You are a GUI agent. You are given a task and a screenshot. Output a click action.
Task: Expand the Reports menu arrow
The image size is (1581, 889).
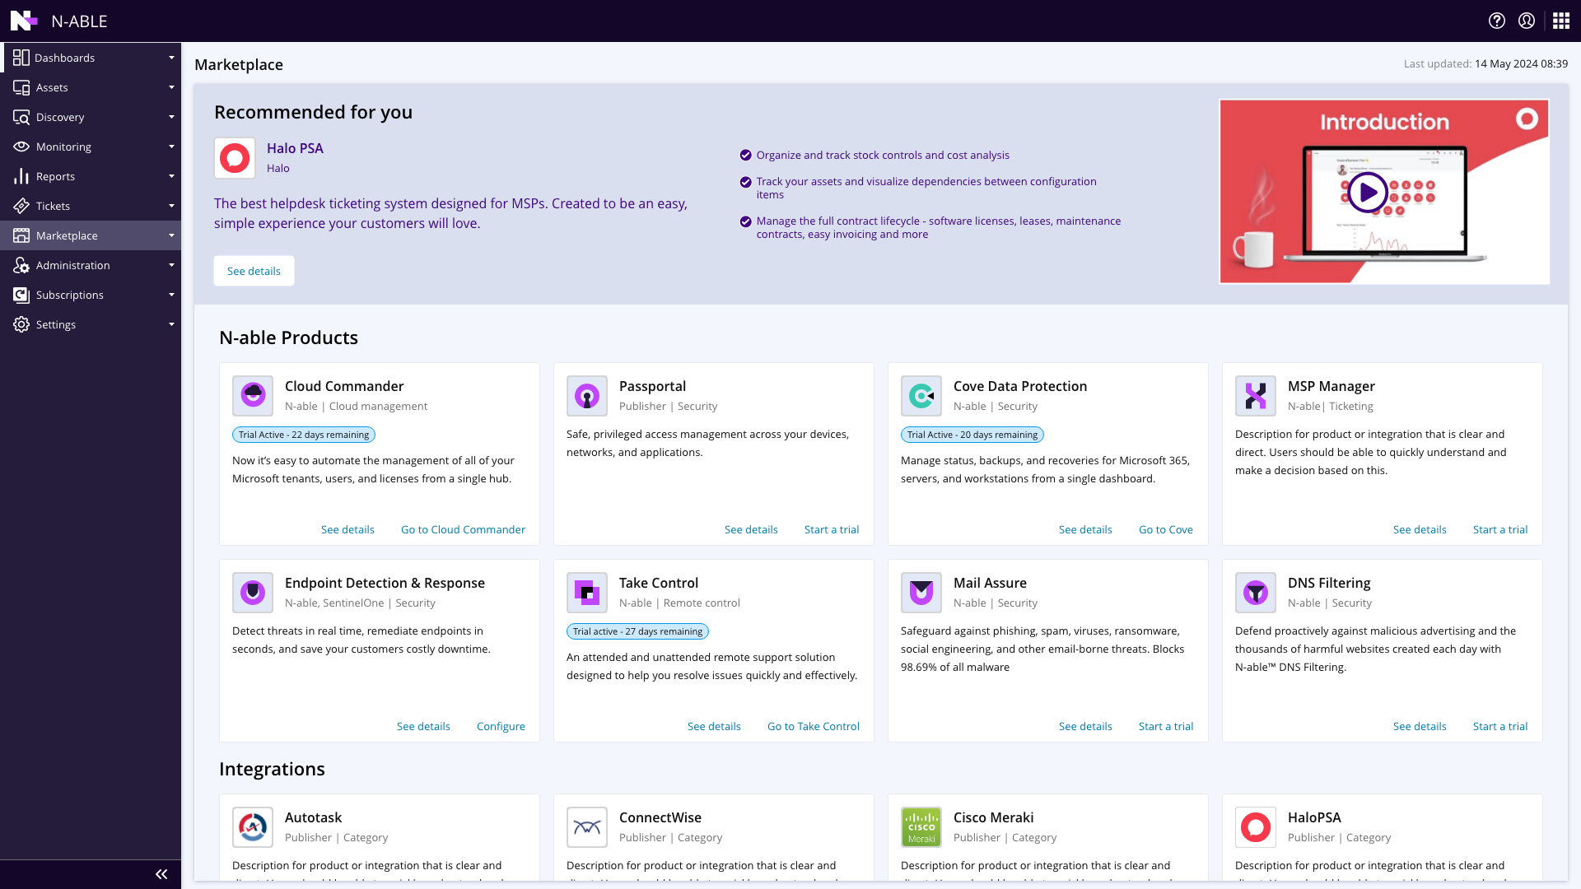coord(171,176)
